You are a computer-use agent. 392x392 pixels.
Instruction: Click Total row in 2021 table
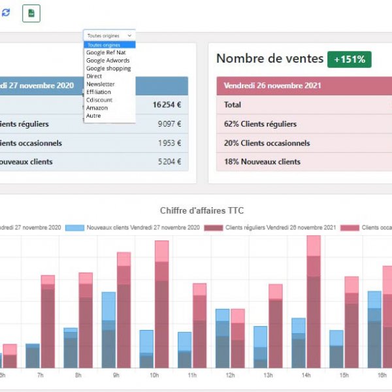tap(304, 105)
